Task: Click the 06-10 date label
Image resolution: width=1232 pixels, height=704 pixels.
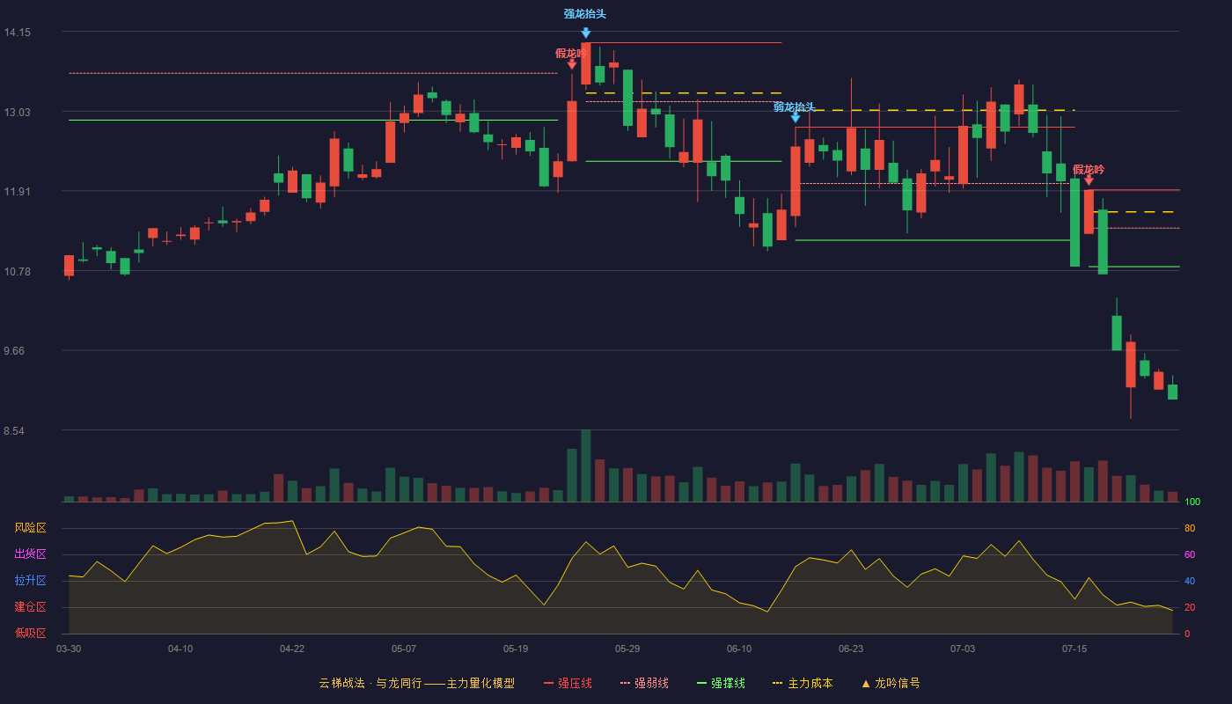Action: click(x=739, y=649)
